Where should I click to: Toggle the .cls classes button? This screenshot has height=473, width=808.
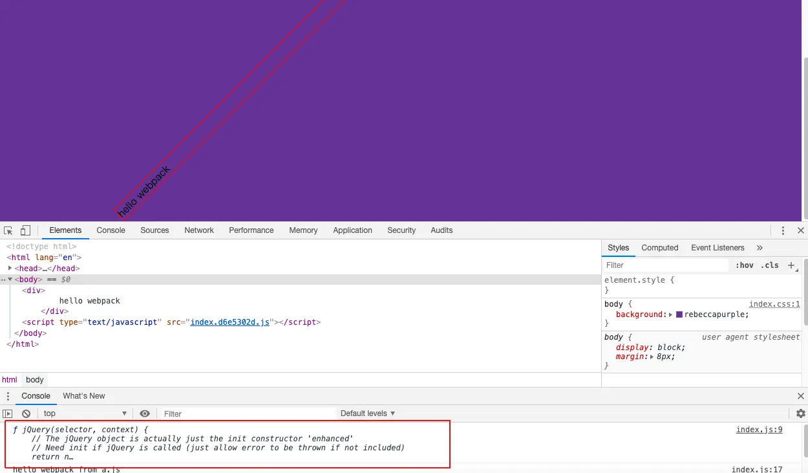770,265
